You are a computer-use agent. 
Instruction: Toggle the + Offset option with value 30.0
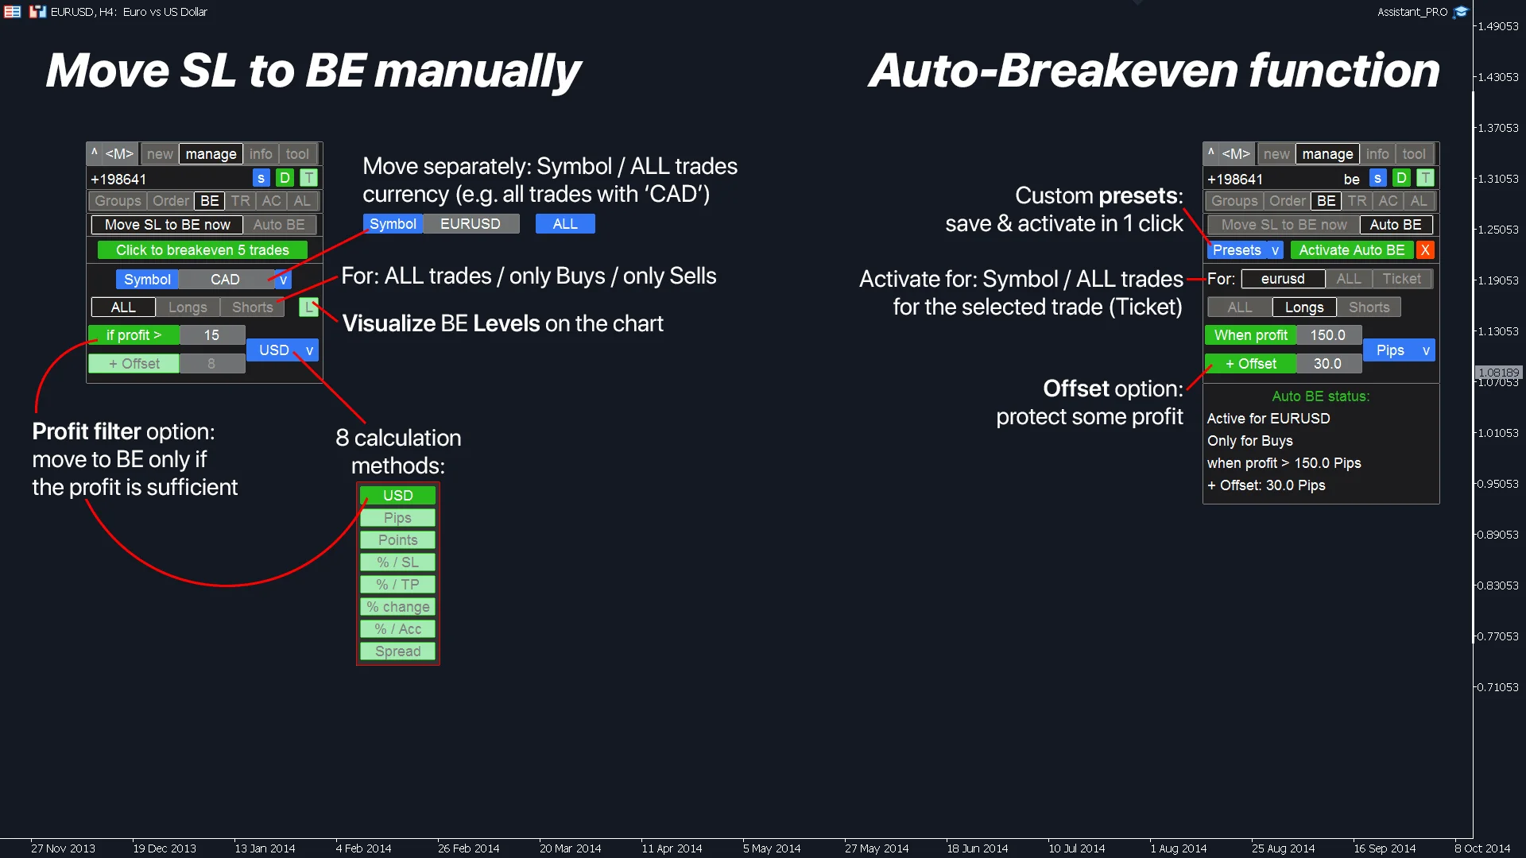pos(1250,364)
